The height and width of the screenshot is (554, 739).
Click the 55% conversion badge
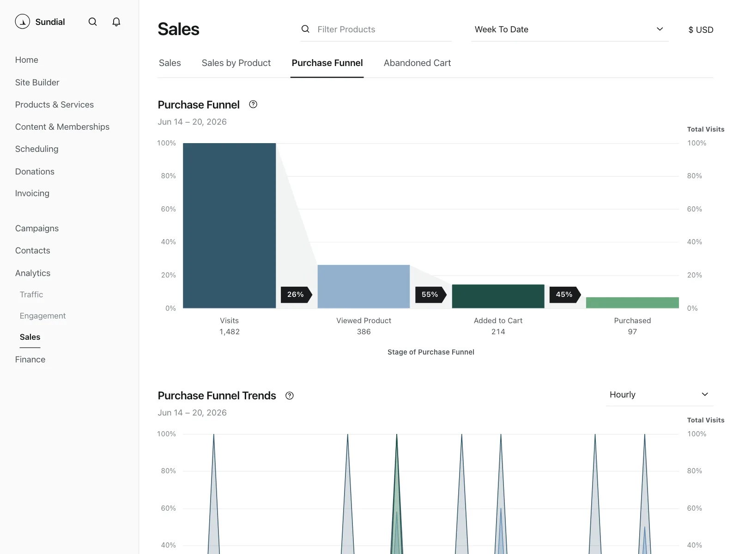[x=430, y=295]
